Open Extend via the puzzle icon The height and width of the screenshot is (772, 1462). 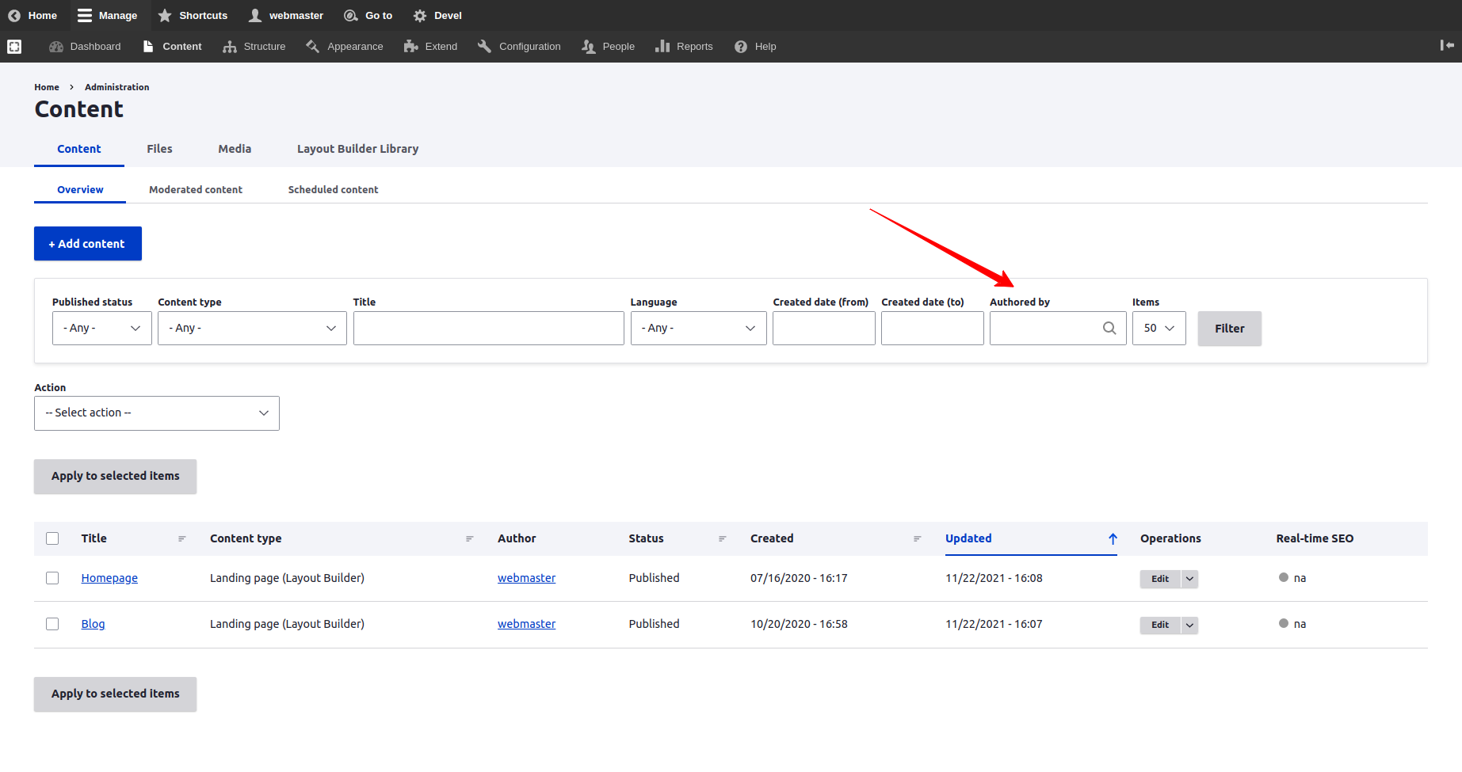click(410, 47)
